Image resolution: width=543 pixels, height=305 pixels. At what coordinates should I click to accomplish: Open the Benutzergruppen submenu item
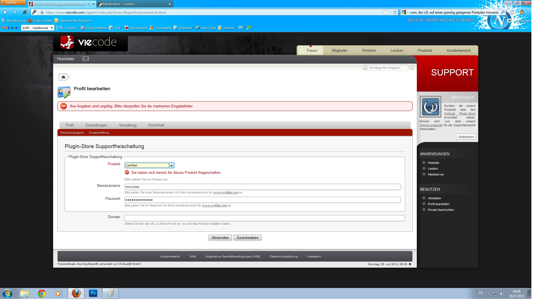coord(72,133)
